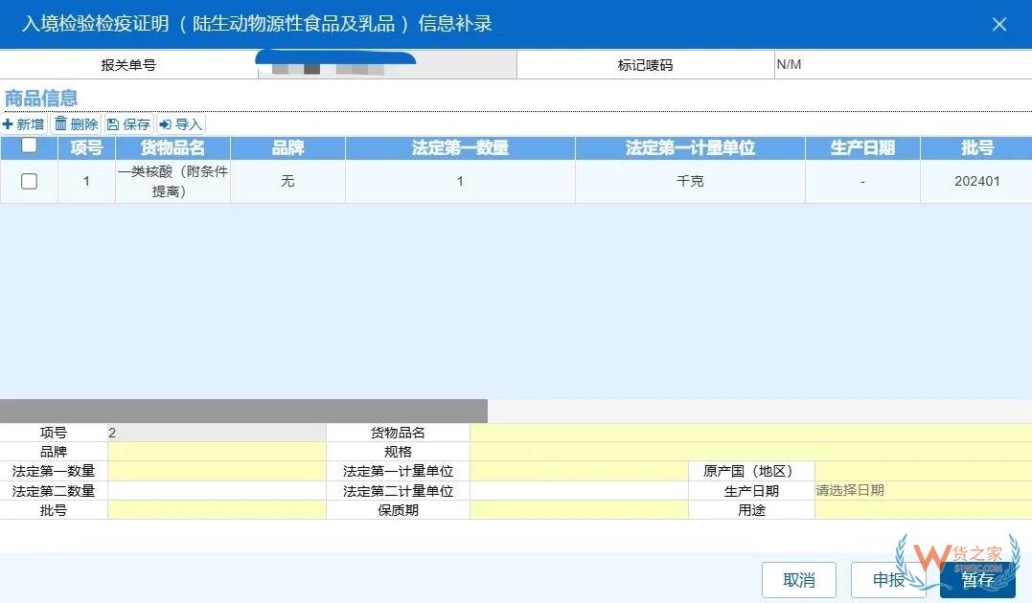Click the 规格 input field

click(x=579, y=451)
